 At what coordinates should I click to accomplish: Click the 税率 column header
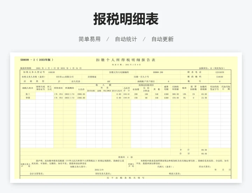(x=184, y=88)
